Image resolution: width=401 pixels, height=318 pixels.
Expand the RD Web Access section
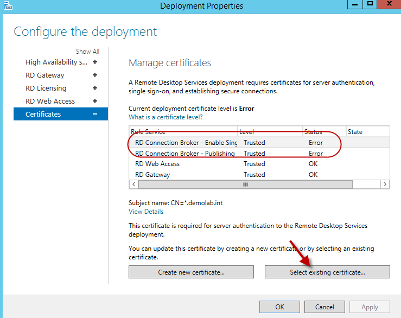[x=95, y=101]
